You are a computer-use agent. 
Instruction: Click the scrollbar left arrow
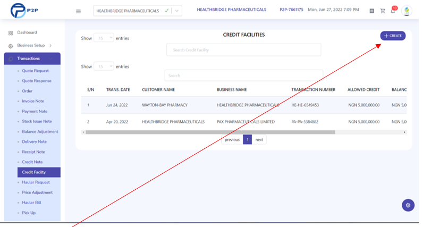click(x=83, y=132)
